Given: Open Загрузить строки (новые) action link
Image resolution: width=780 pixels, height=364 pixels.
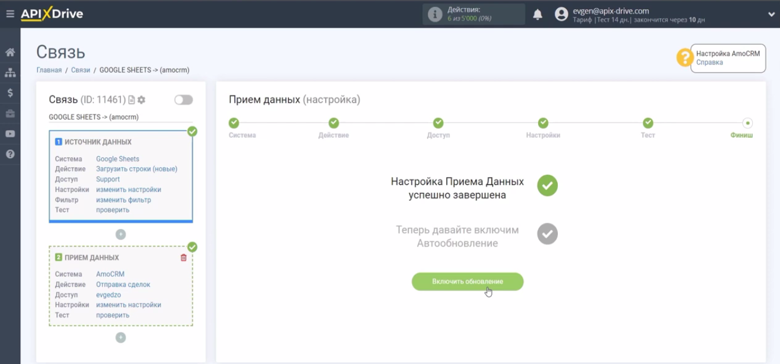Looking at the screenshot, I should coord(137,169).
